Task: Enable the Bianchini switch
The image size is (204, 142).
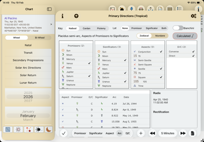Action: (178, 28)
